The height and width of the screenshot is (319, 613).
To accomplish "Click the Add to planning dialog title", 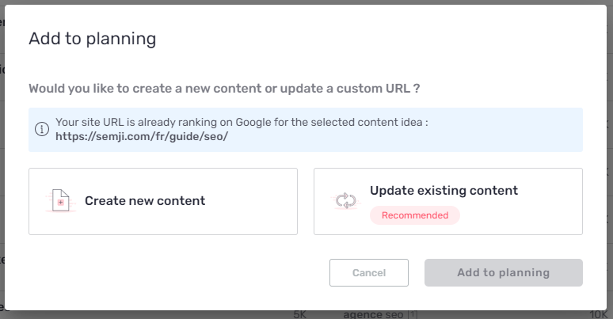I will point(92,39).
